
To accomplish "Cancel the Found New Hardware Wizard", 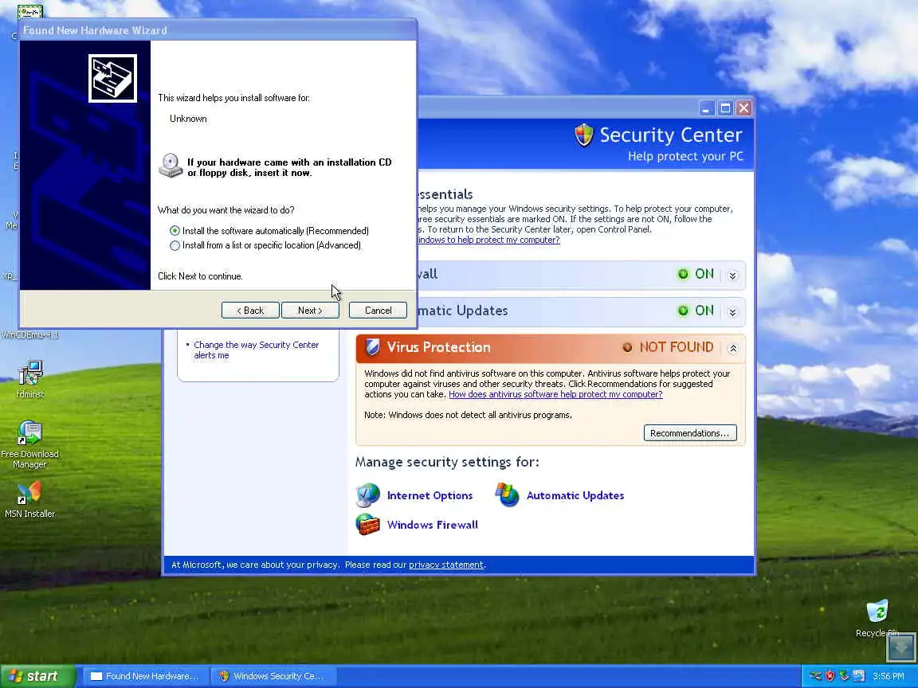I will (x=378, y=310).
